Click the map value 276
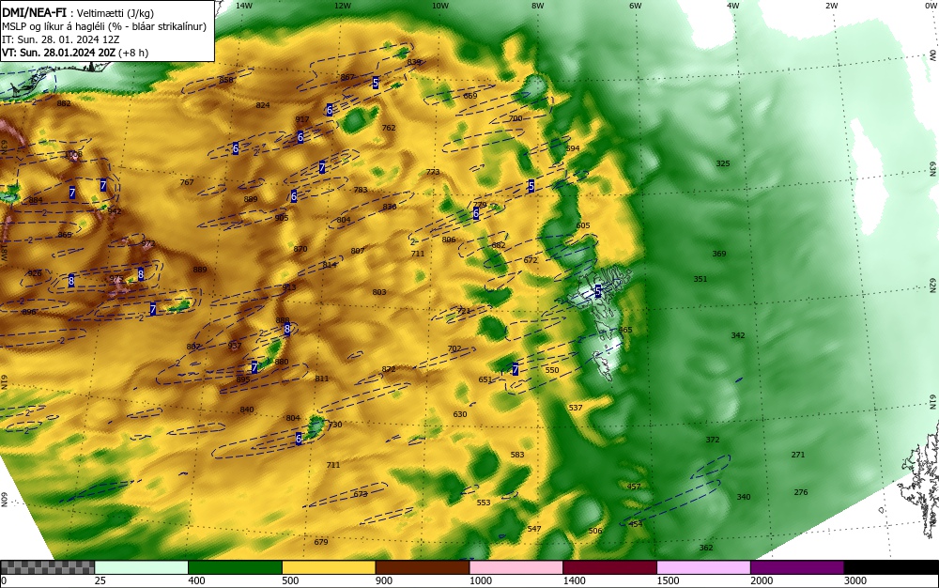Screen dimensions: 939x588 [x=801, y=492]
